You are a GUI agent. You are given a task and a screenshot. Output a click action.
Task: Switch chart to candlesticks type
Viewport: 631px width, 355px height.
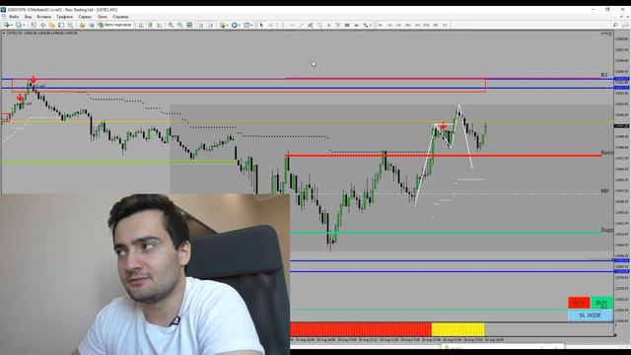coord(150,25)
